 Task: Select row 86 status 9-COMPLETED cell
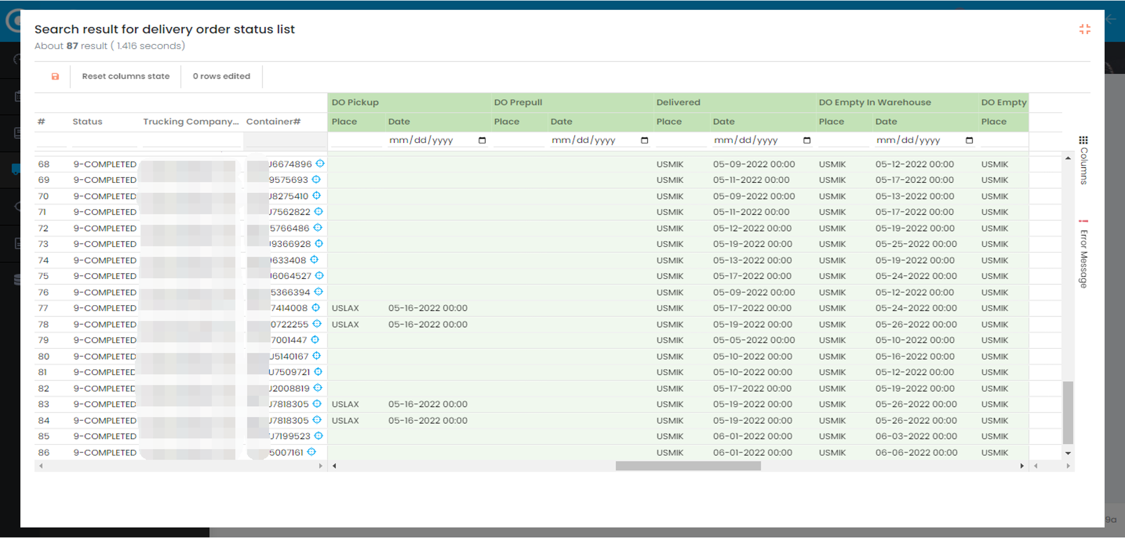[x=105, y=453]
